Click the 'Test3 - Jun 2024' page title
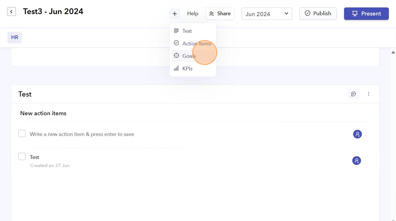Image resolution: width=396 pixels, height=221 pixels. pyautogui.click(x=53, y=12)
